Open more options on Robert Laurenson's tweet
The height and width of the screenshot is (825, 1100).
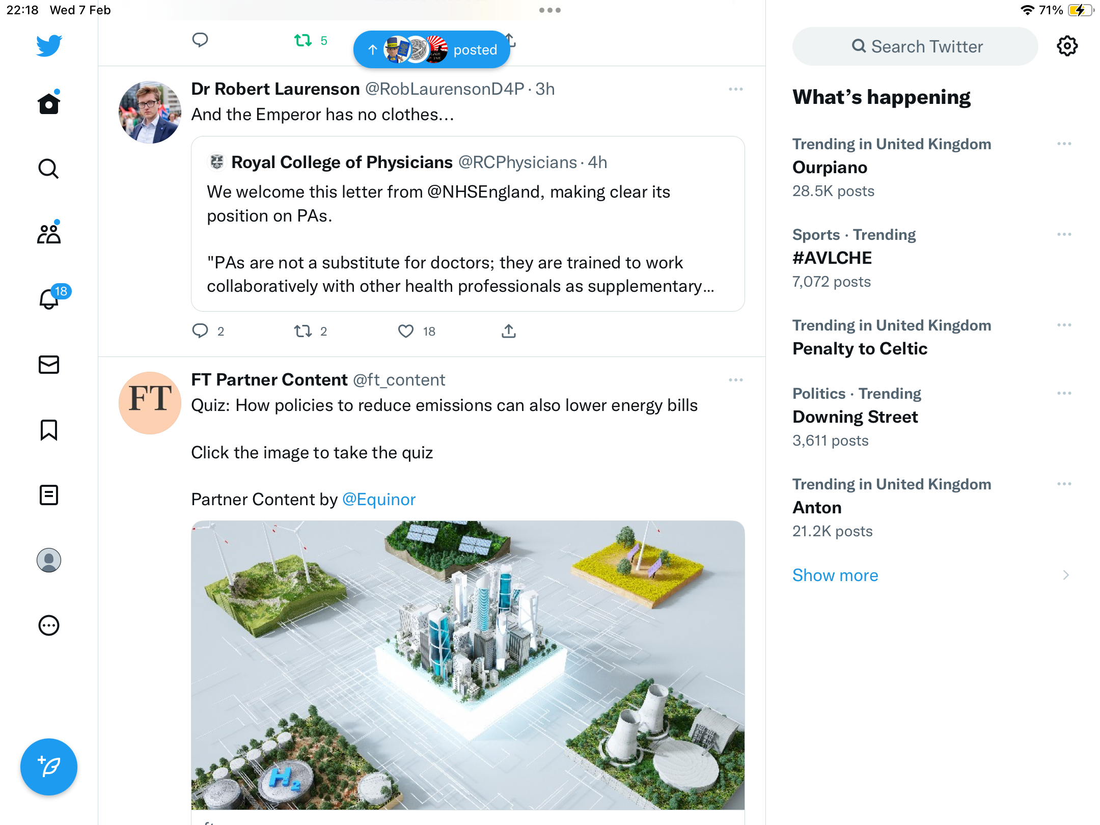[x=736, y=89]
